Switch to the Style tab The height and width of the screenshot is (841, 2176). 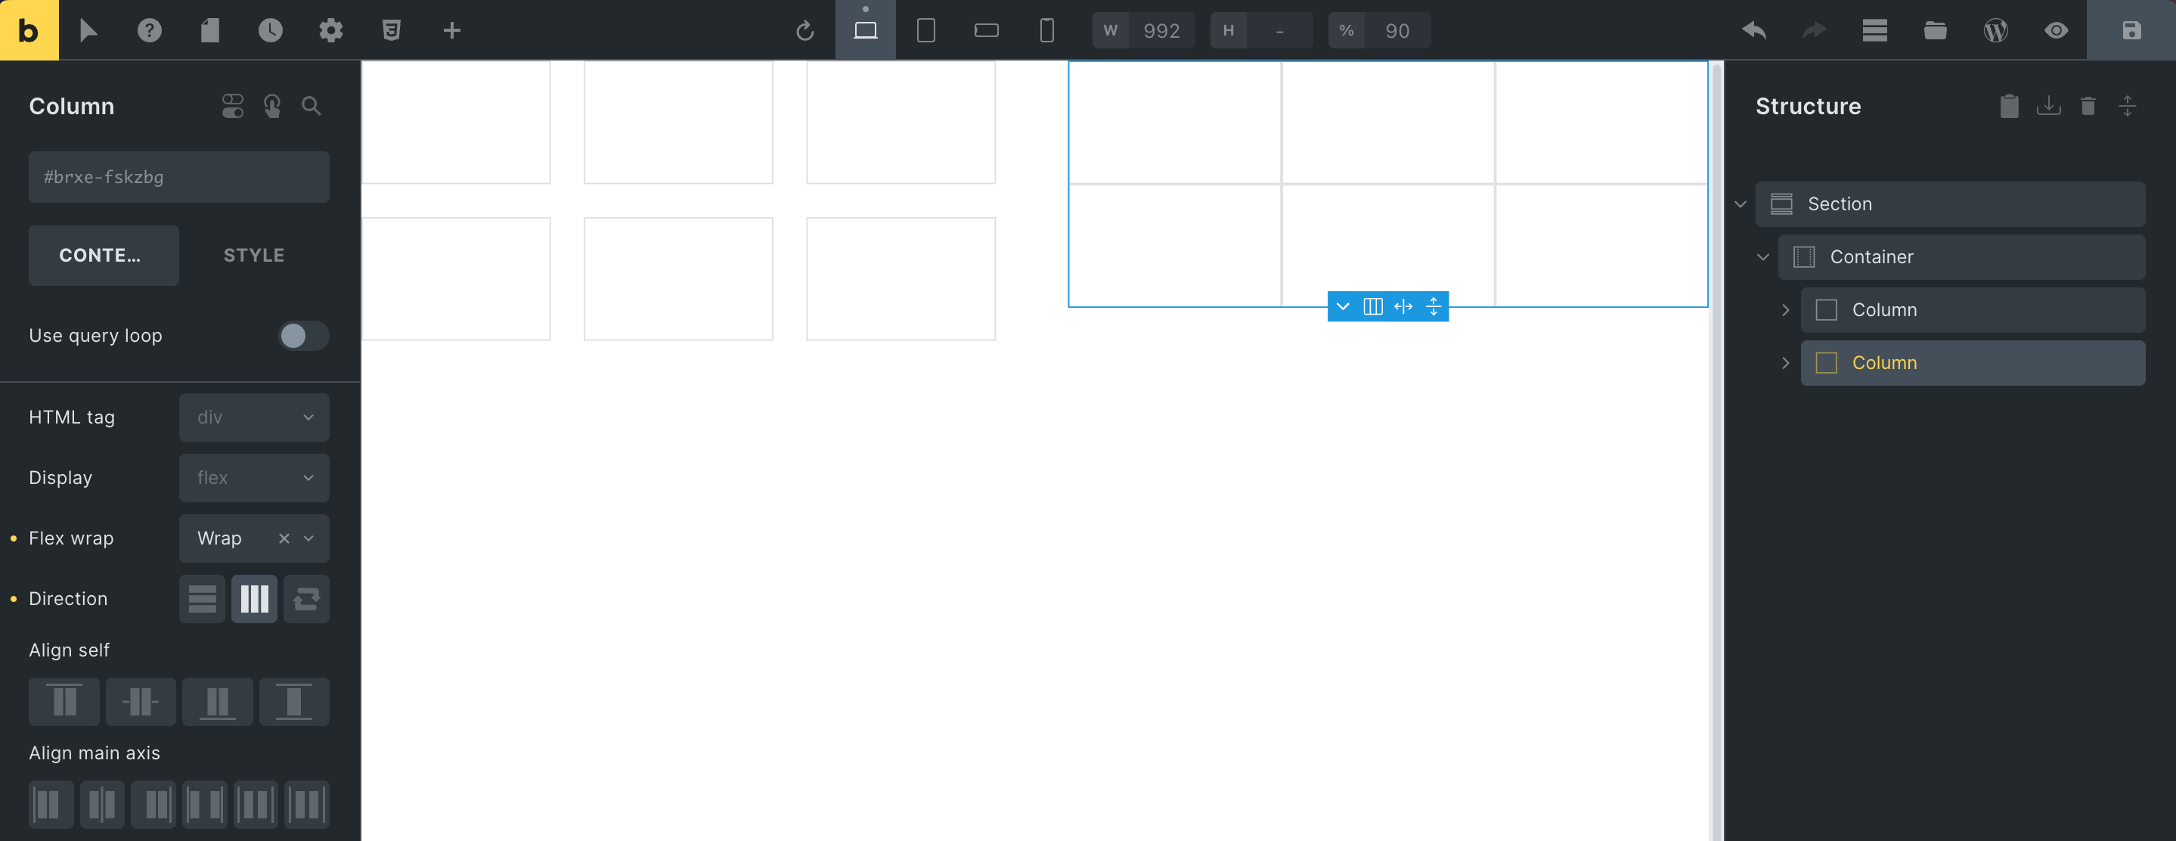pyautogui.click(x=254, y=256)
